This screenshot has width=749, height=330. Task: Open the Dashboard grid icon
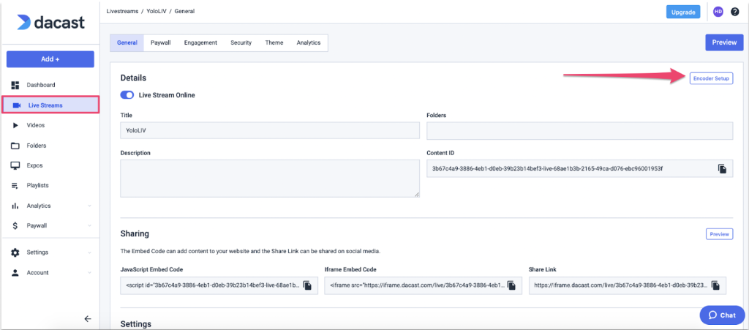[x=15, y=85]
